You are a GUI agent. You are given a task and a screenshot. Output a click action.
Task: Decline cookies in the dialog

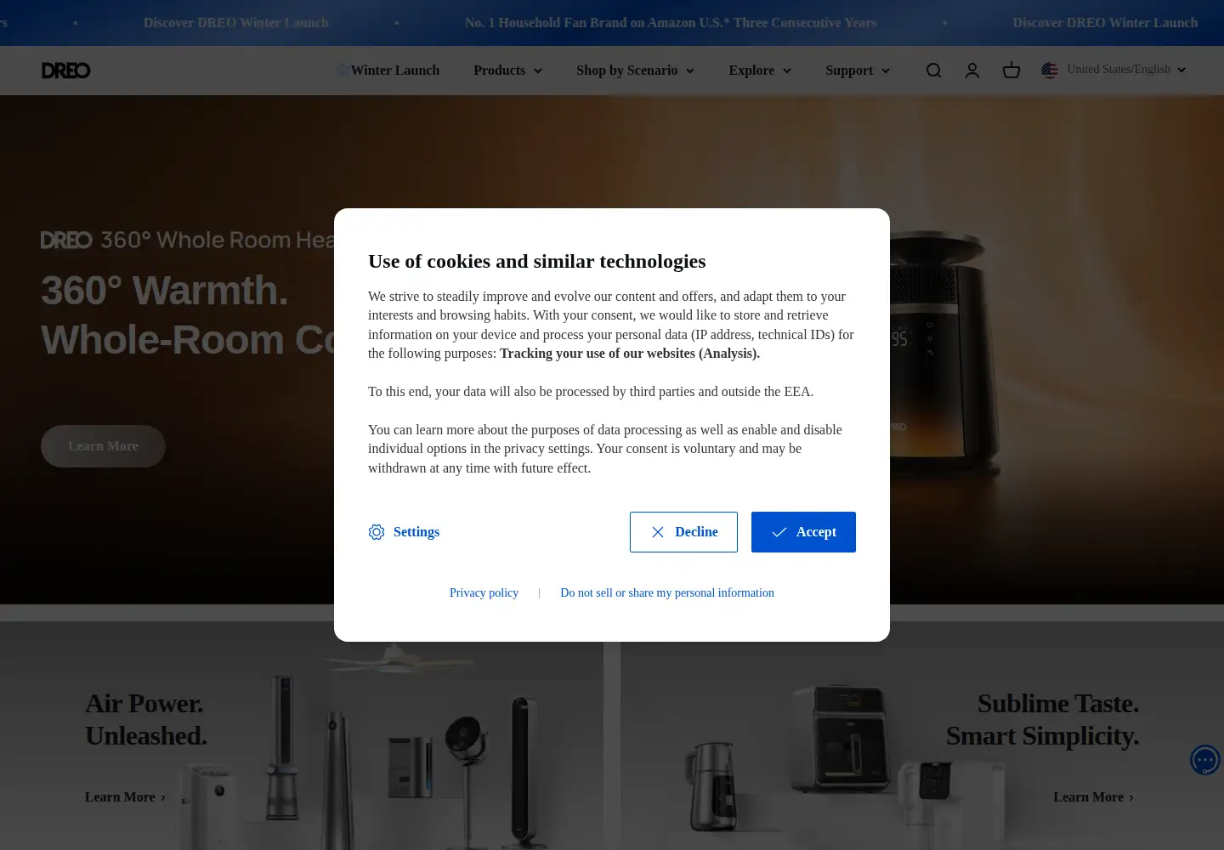click(x=683, y=532)
